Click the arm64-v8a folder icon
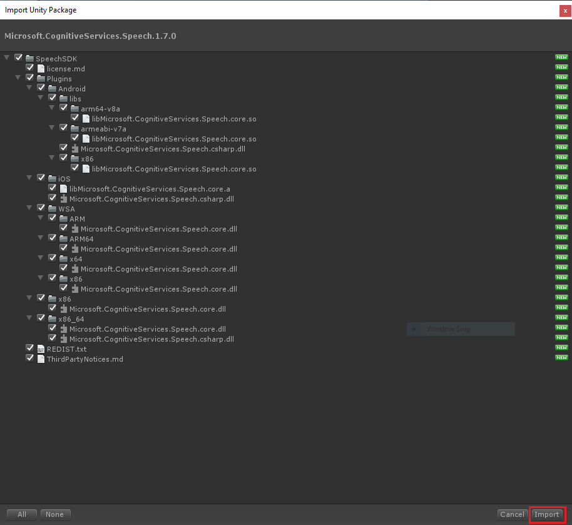 click(74, 109)
